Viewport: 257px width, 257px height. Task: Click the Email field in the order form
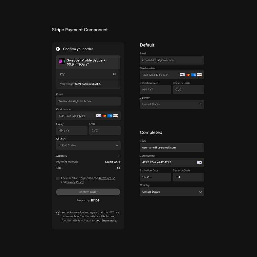(x=88, y=101)
